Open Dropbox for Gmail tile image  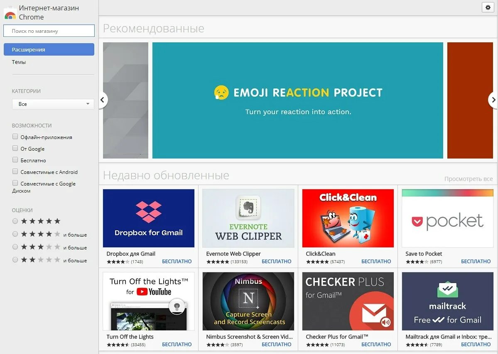click(x=149, y=218)
